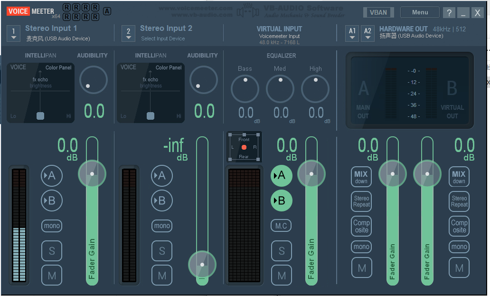Click the Bass equalizer knob
This screenshot has height=296, width=490.
point(245,89)
